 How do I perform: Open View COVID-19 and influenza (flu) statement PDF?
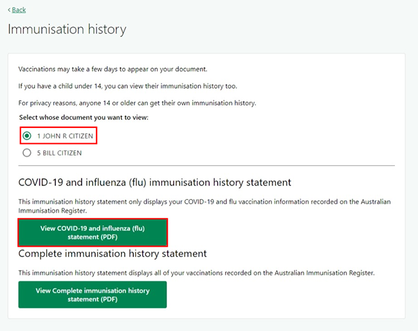coord(93,232)
